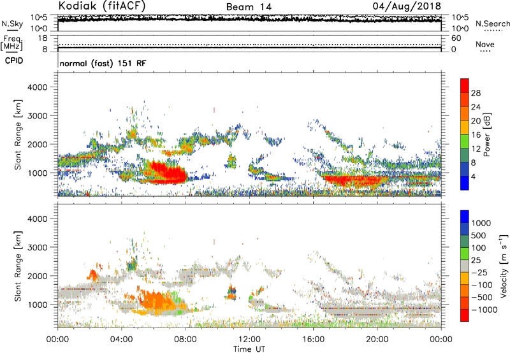Screen dimensions: 510x353
Task: Click the "-500" velocity colorbar value
Action: (482, 298)
